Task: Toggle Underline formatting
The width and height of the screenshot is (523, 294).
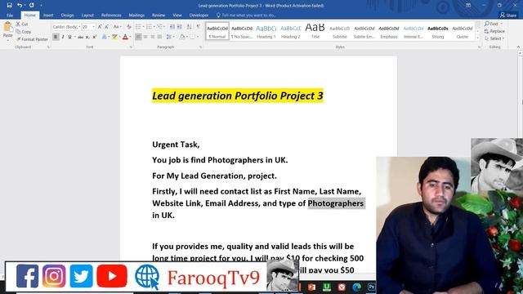Action: pyautogui.click(x=69, y=37)
